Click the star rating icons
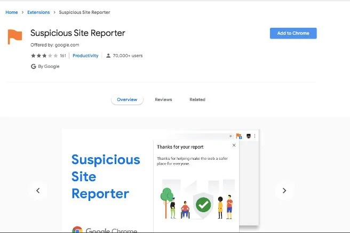This screenshot has height=233, width=350. click(x=44, y=56)
